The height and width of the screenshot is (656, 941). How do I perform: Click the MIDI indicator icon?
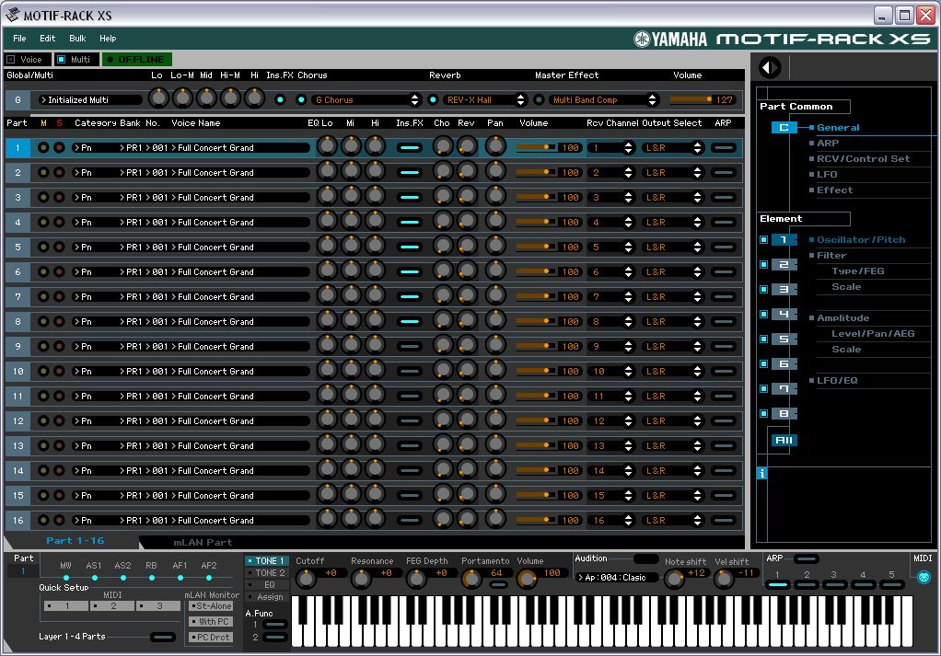(924, 577)
